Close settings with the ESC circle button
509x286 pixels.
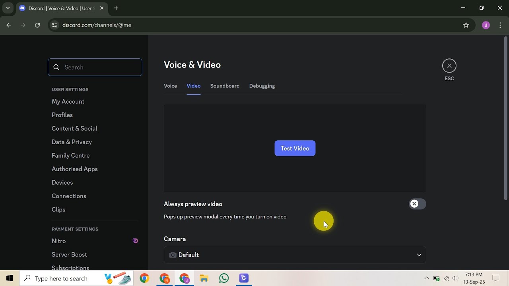pyautogui.click(x=449, y=66)
